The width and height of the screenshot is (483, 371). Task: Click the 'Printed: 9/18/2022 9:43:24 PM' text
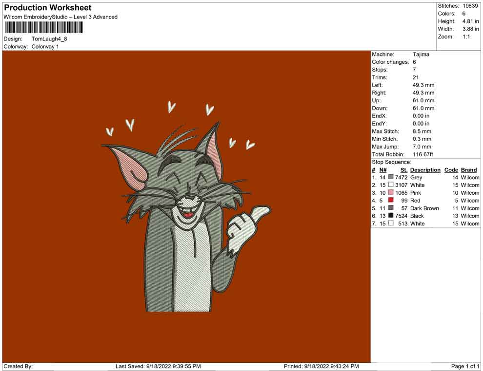pos(322,366)
